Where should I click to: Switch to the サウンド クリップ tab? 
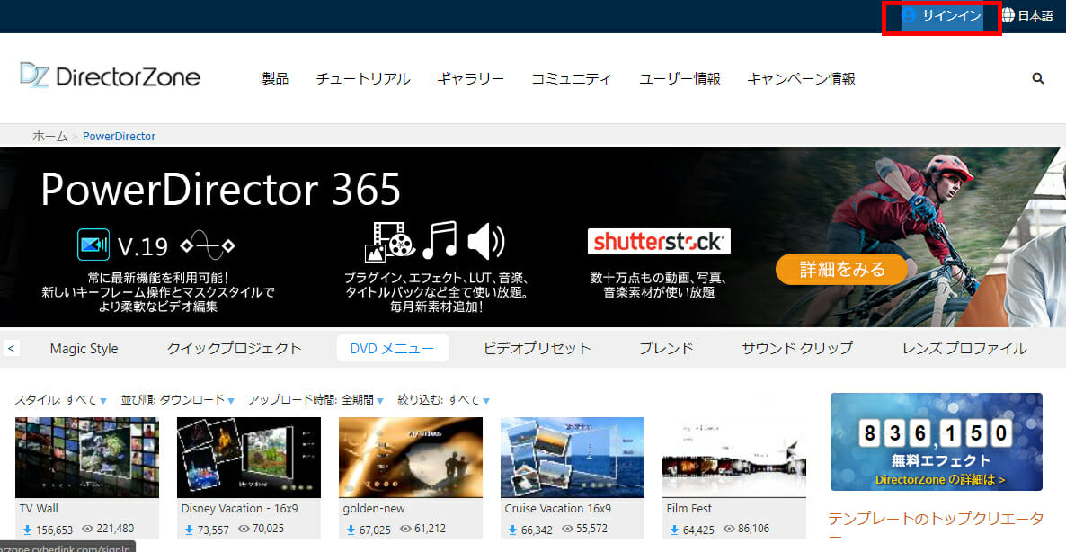[797, 348]
